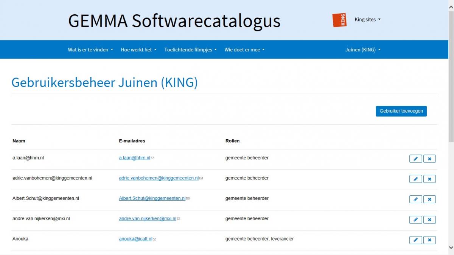The width and height of the screenshot is (454, 255).
Task: Edit Anouka user with pencil icon
Action: pyautogui.click(x=415, y=240)
